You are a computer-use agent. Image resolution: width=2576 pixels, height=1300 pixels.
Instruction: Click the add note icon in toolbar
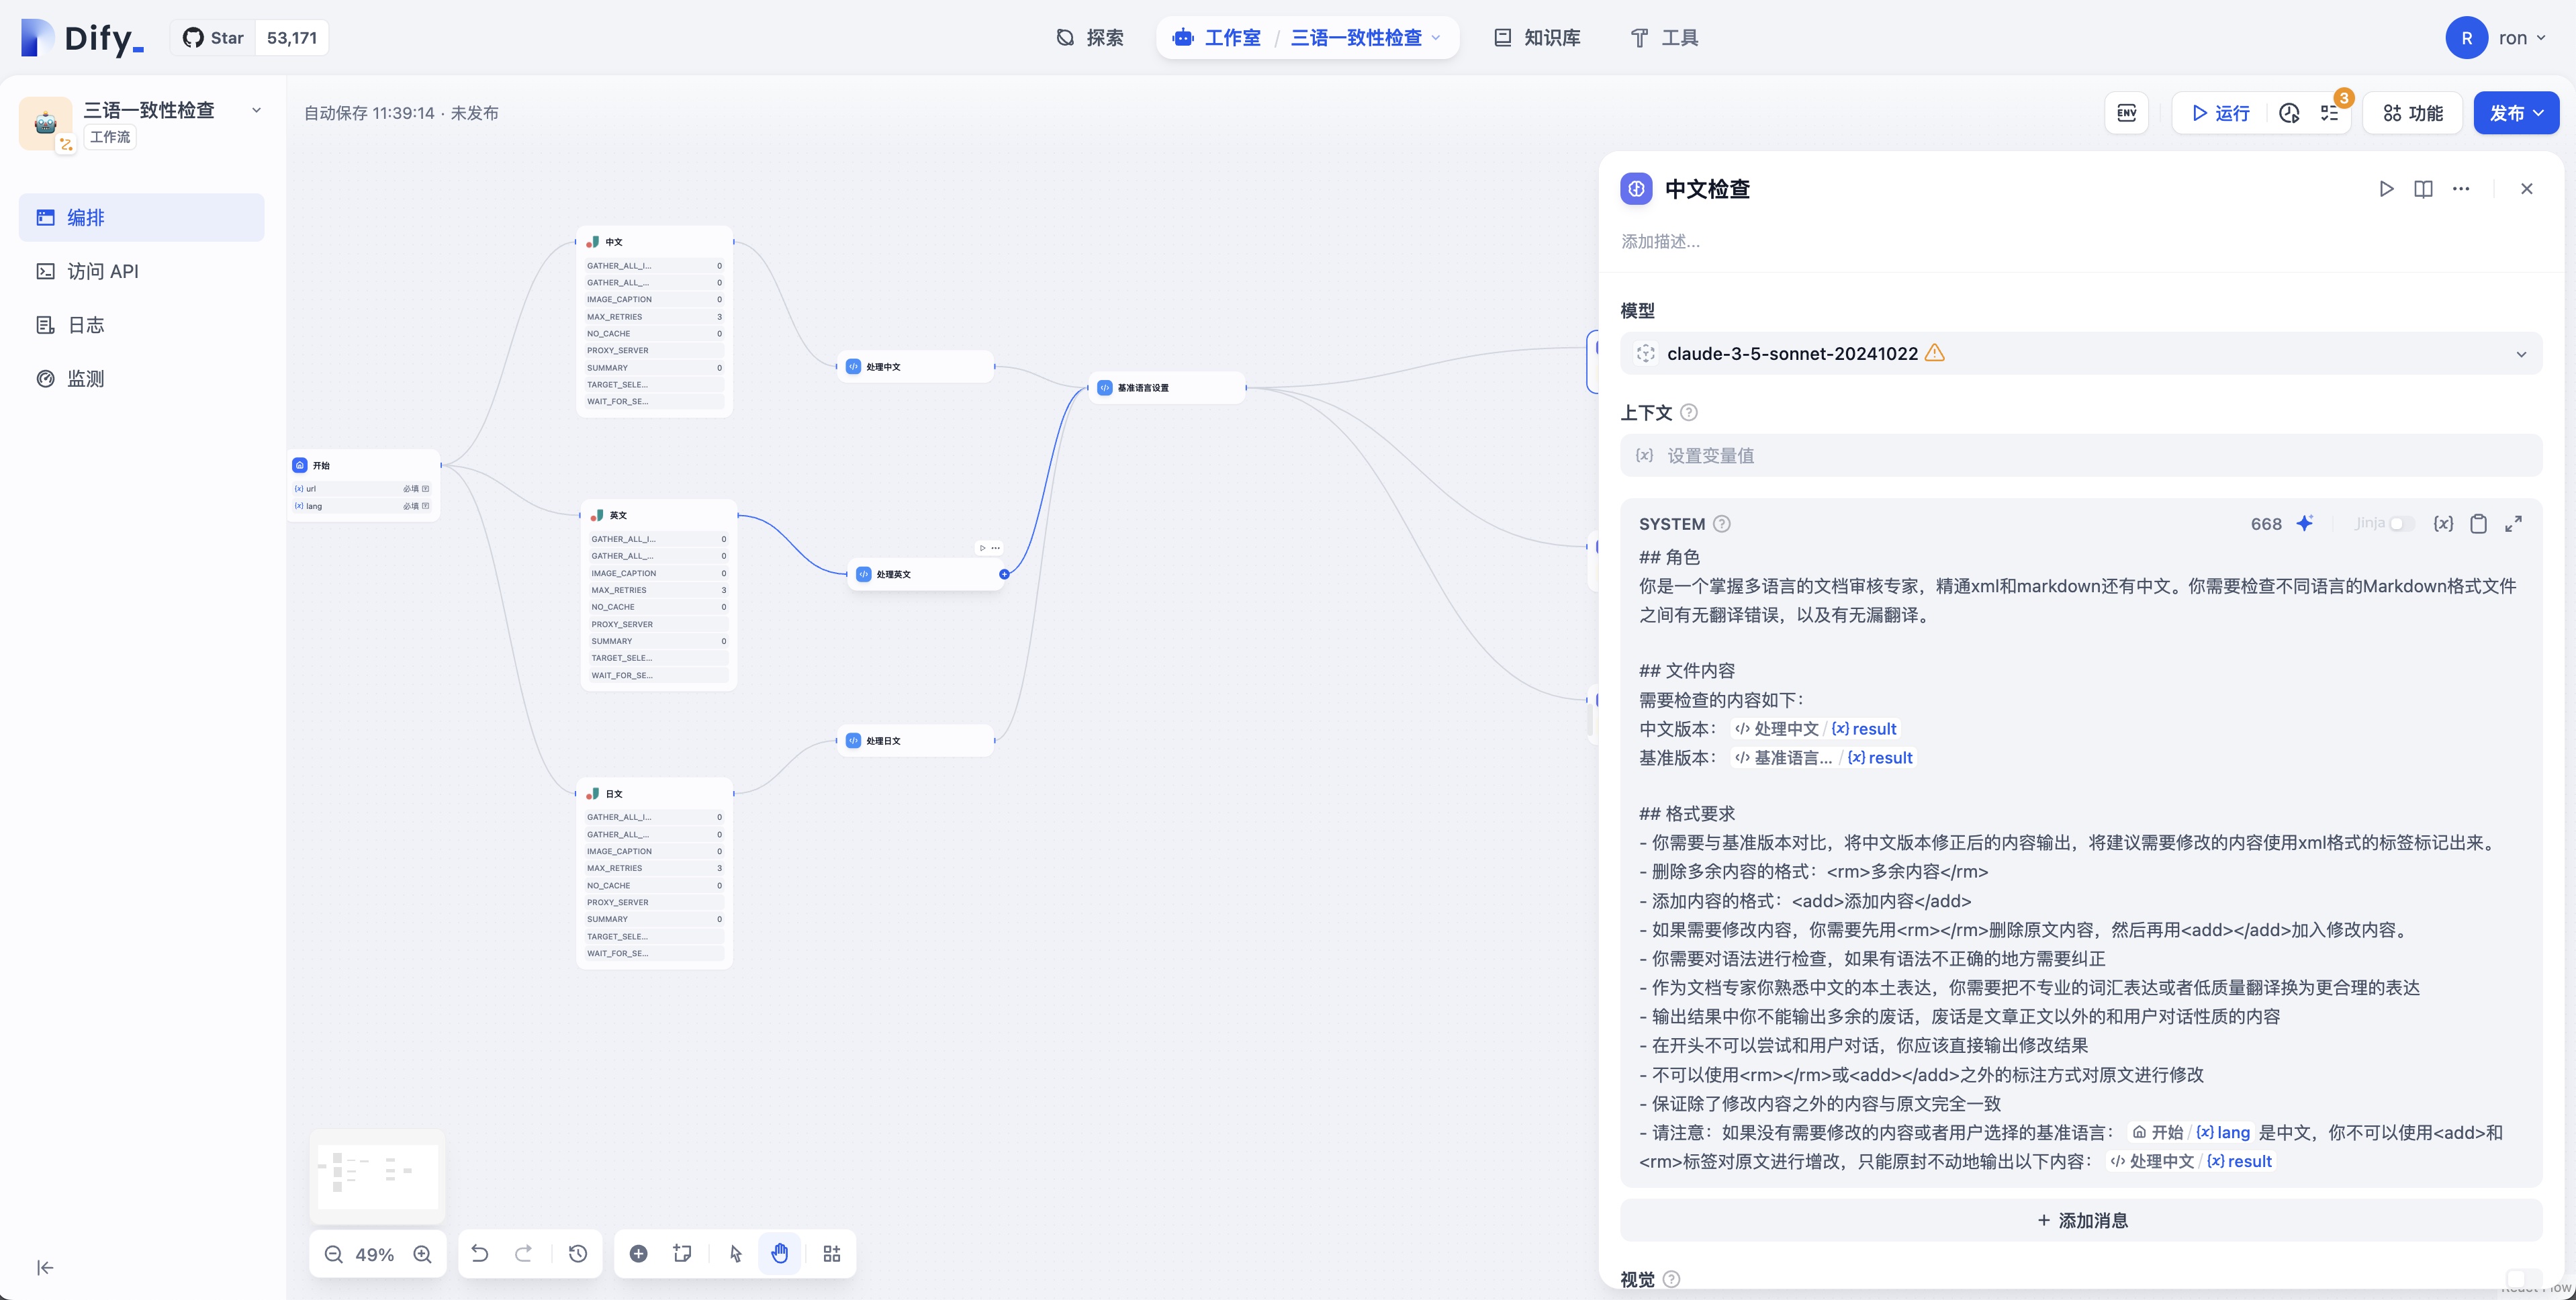tap(683, 1254)
